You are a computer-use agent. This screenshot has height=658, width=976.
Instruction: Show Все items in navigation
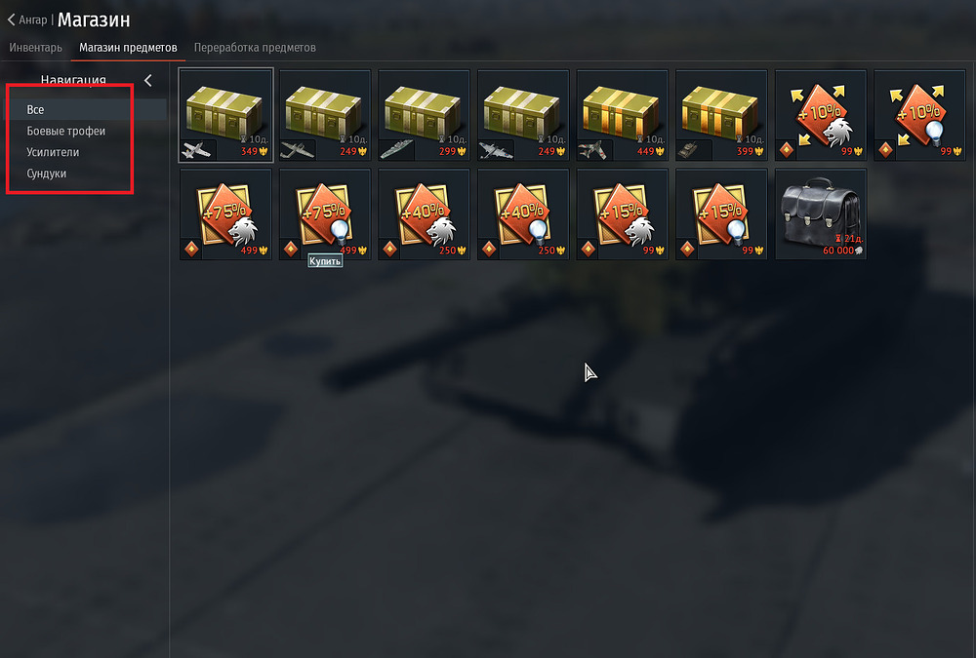click(x=35, y=109)
